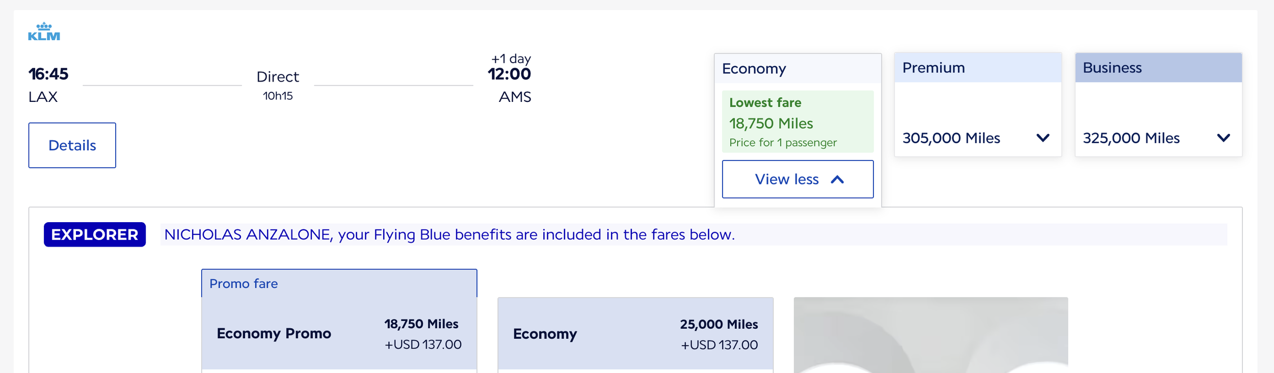The image size is (1274, 373).
Task: Click the 305,000 Miles Premium price
Action: pos(951,138)
